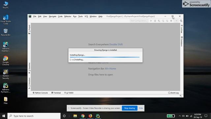Open Google Chrome desktop shortcut
211x119 pixels.
6,60
